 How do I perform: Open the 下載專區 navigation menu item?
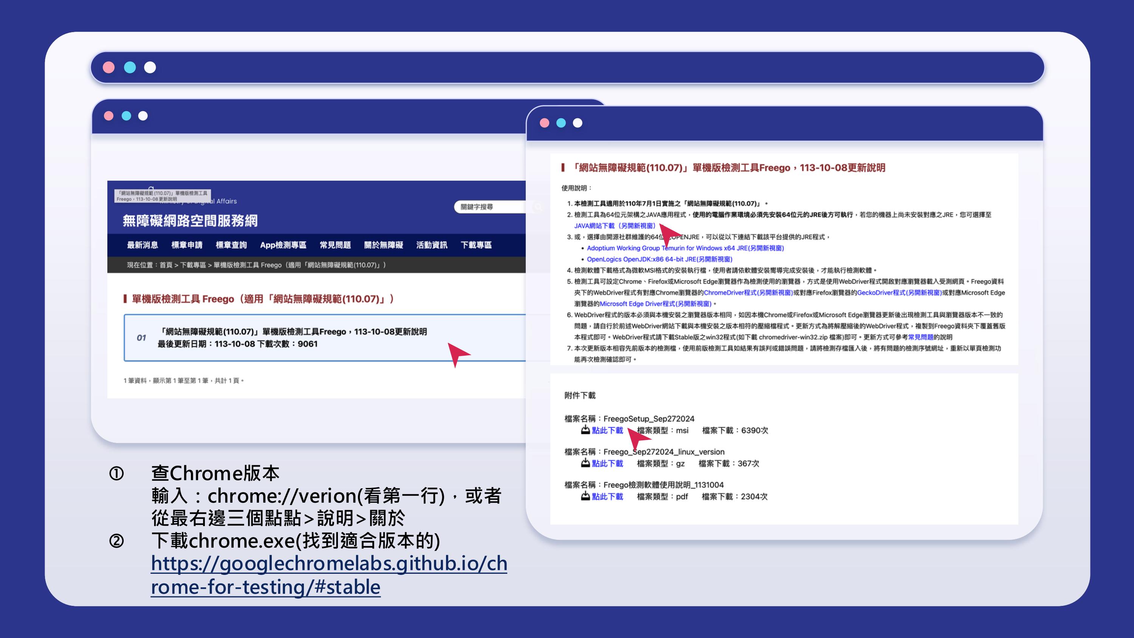click(x=477, y=245)
